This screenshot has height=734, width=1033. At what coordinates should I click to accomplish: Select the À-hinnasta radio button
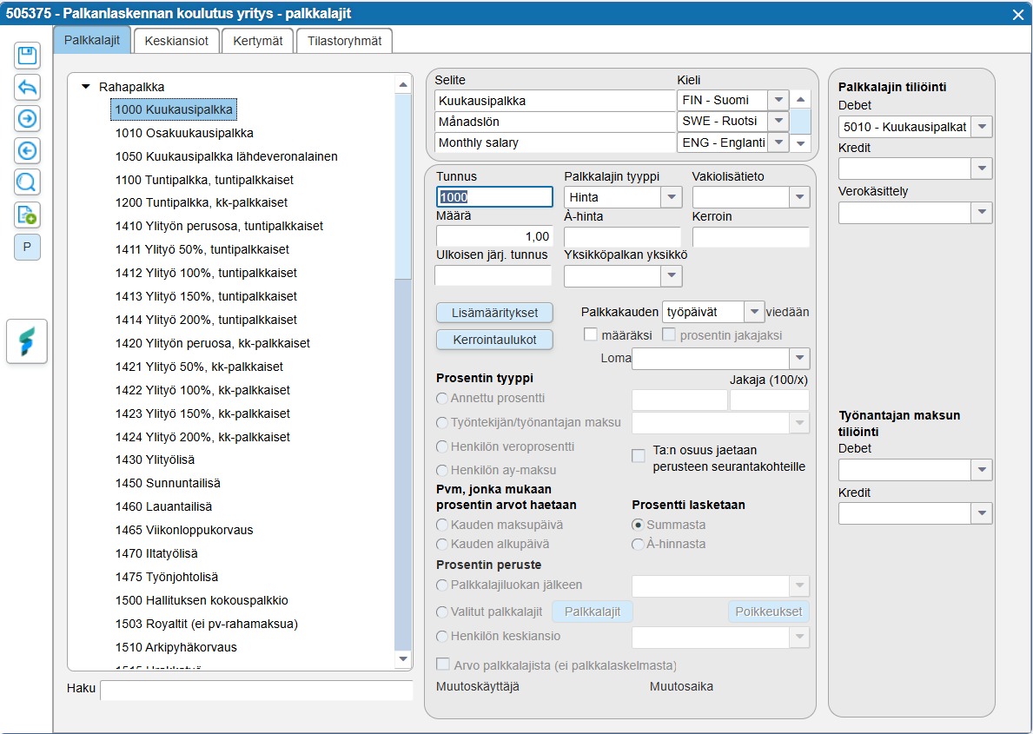coord(637,545)
